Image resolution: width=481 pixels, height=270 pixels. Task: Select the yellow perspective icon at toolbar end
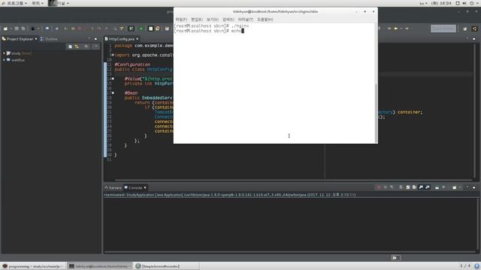click(474, 28)
